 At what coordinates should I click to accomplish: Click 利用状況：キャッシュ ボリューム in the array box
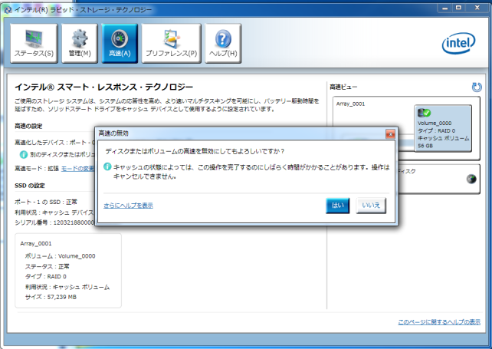coord(67,287)
